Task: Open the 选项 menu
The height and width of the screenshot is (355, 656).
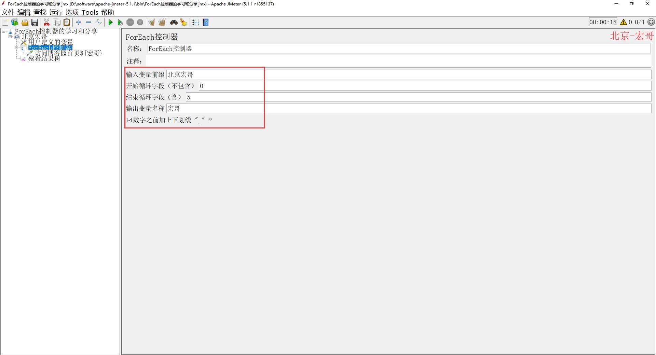Action: tap(72, 12)
